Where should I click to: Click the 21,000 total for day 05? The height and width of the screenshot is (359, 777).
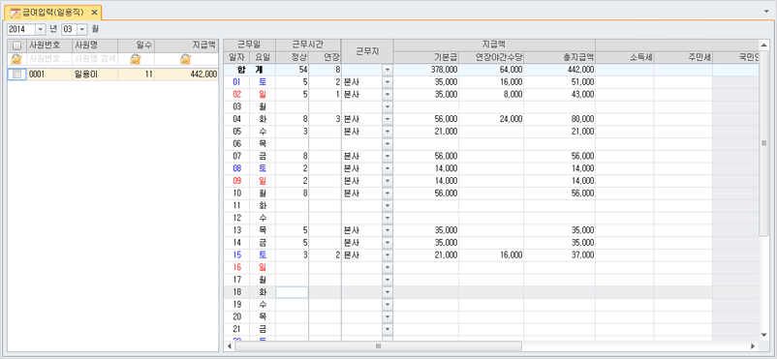pos(582,132)
